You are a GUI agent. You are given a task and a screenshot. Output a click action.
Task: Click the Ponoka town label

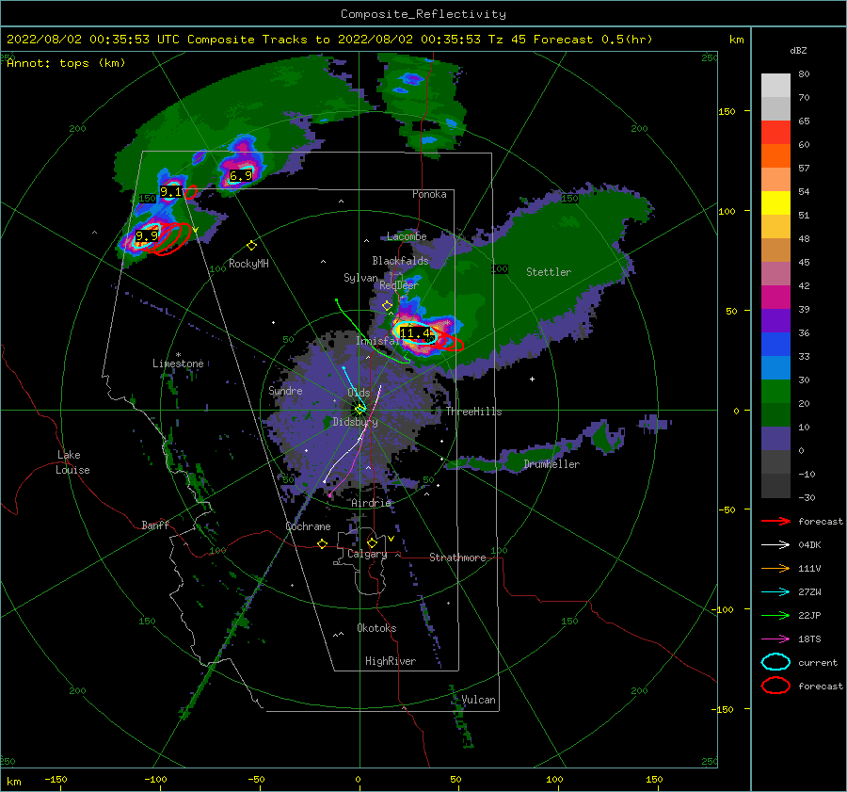(x=429, y=194)
